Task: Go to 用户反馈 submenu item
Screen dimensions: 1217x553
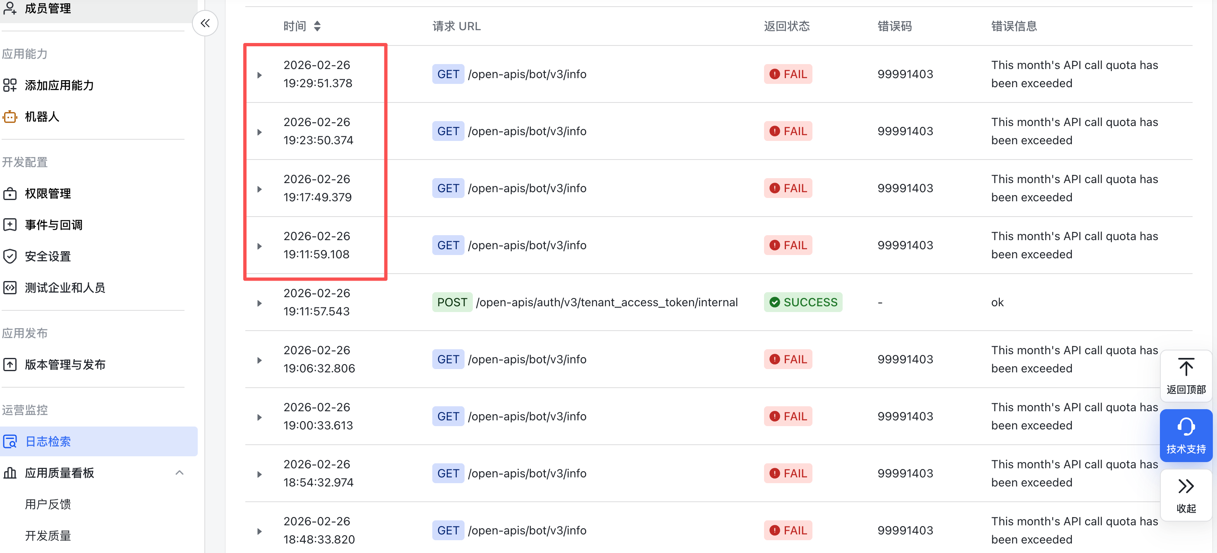Action: [48, 504]
